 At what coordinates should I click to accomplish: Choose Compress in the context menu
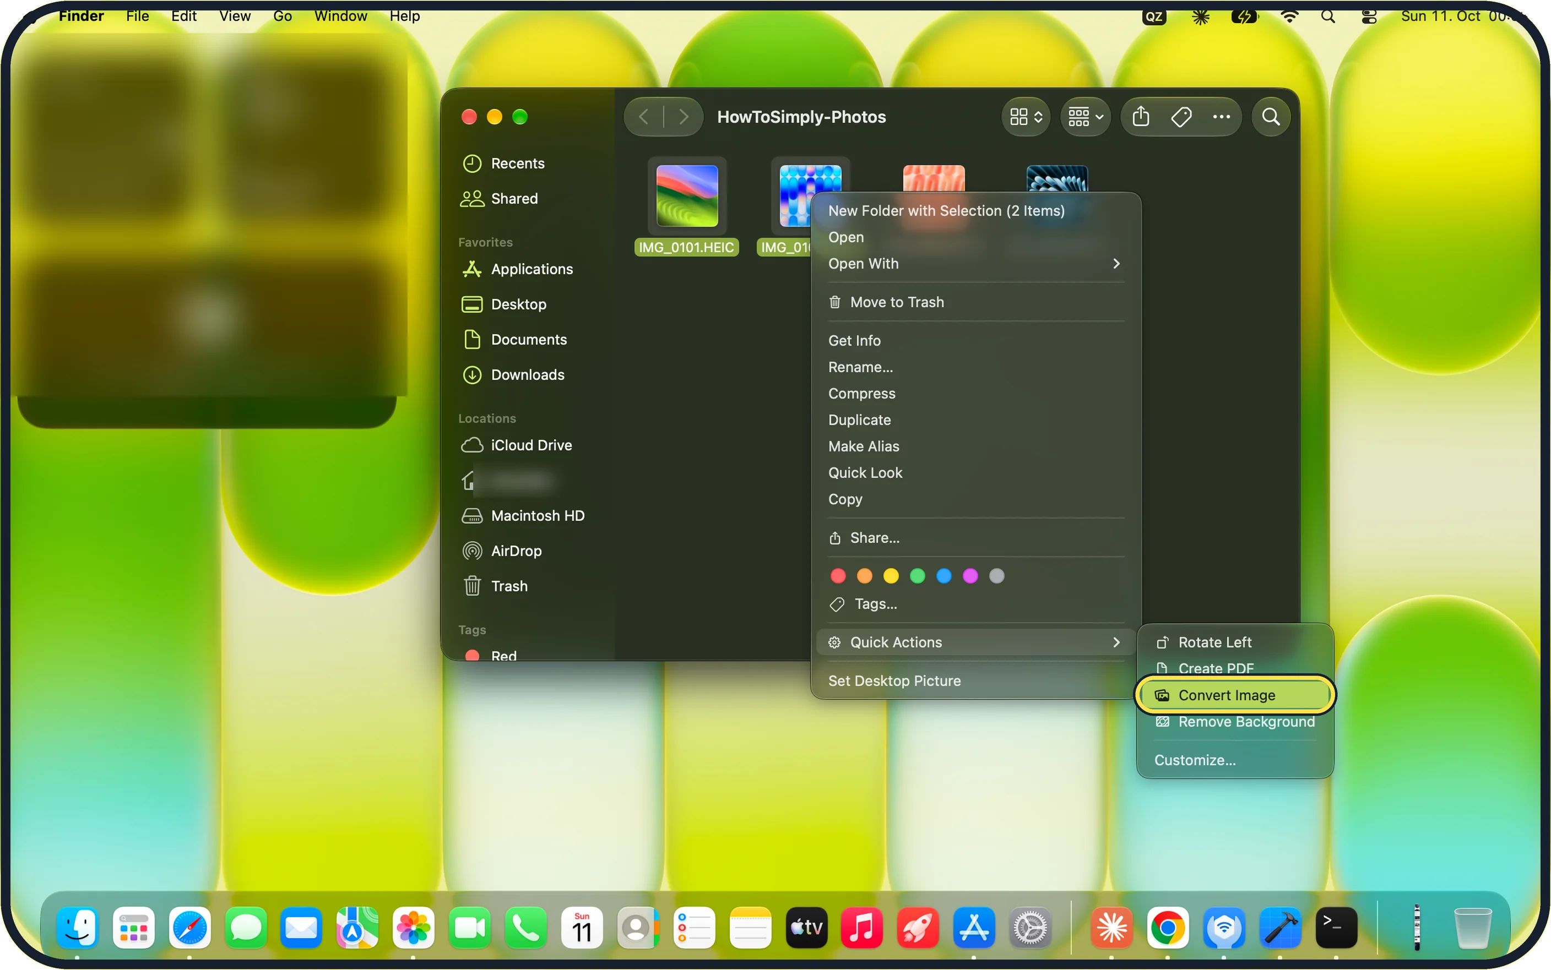(x=862, y=394)
